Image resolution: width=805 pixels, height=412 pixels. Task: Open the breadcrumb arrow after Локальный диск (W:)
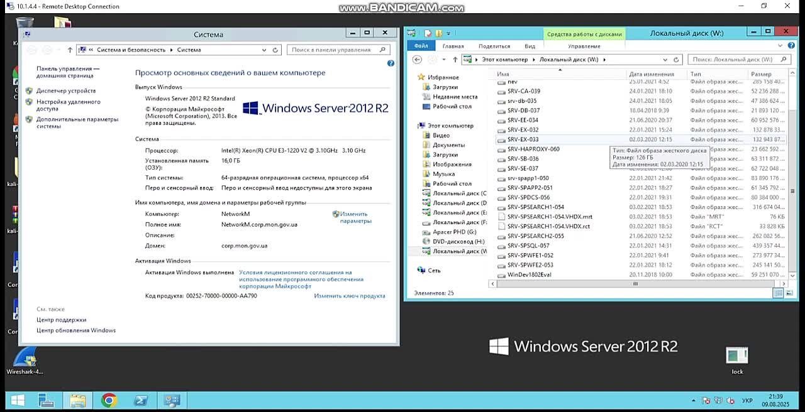[x=604, y=60]
